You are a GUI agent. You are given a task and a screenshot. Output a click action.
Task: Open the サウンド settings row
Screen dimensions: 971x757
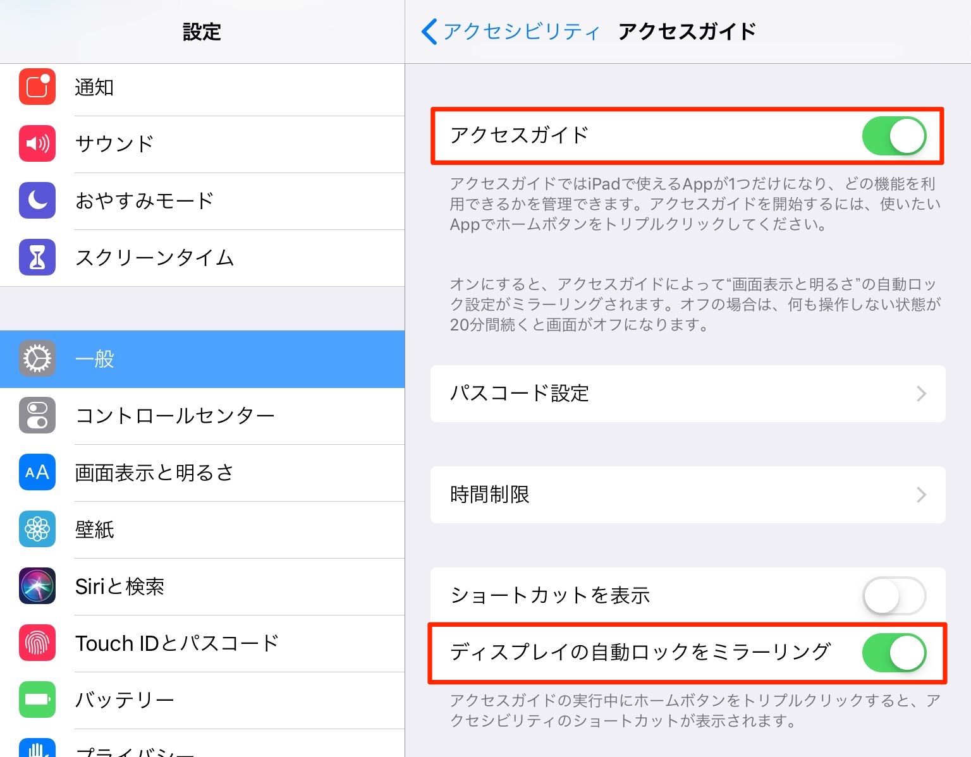click(x=202, y=144)
